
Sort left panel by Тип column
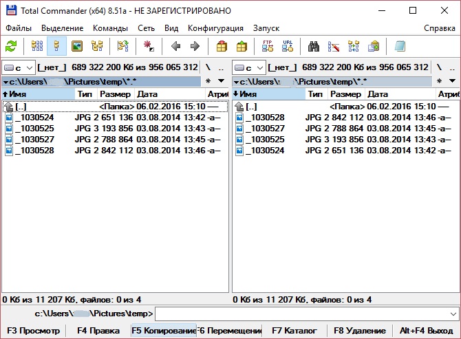86,94
